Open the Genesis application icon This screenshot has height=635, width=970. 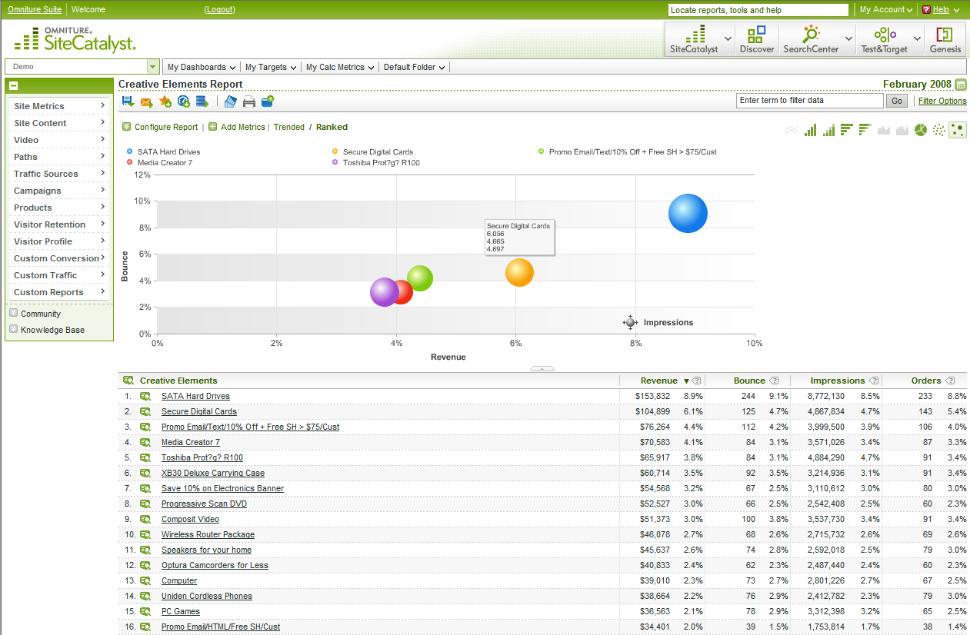[945, 38]
